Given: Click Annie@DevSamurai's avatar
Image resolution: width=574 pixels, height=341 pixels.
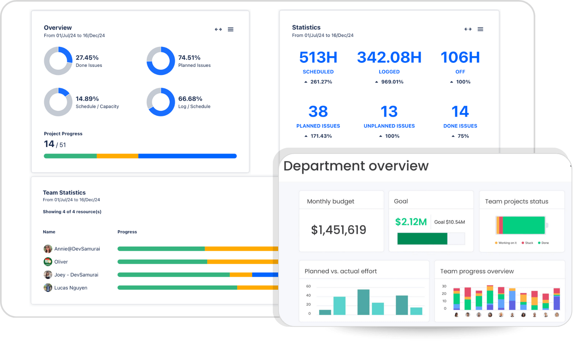Looking at the screenshot, I should point(48,249).
